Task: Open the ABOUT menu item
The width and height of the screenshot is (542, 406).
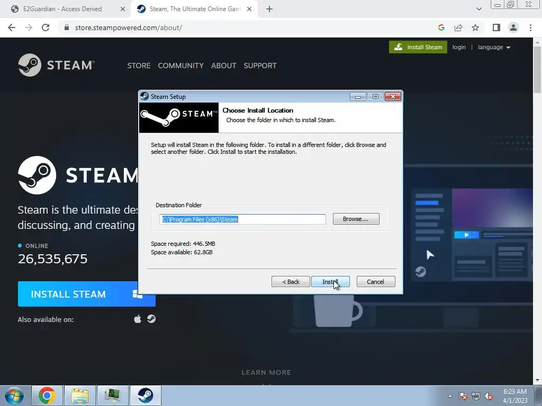Action: (x=224, y=66)
